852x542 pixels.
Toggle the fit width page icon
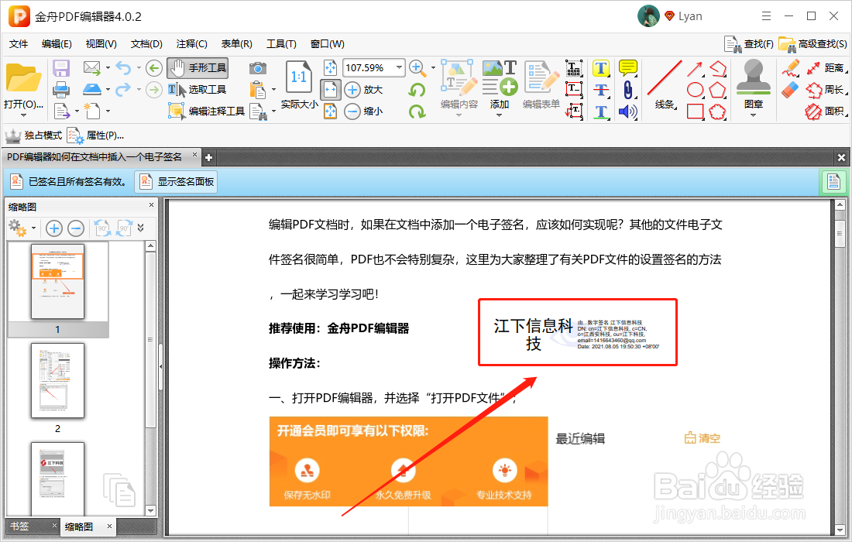point(331,90)
